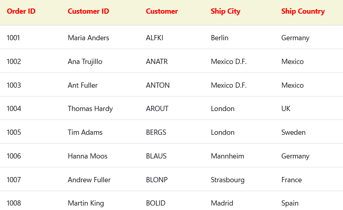Select the Mannheim ship city cell
Image resolution: width=343 pixels, height=210 pixels.
[227, 156]
